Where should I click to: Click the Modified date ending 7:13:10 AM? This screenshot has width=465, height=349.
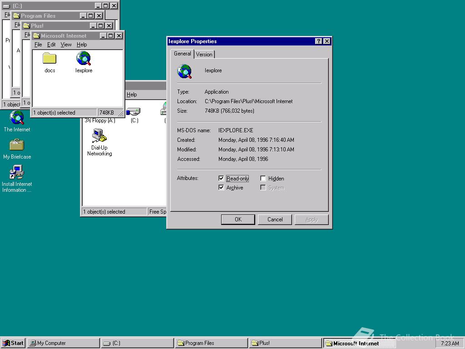click(256, 149)
